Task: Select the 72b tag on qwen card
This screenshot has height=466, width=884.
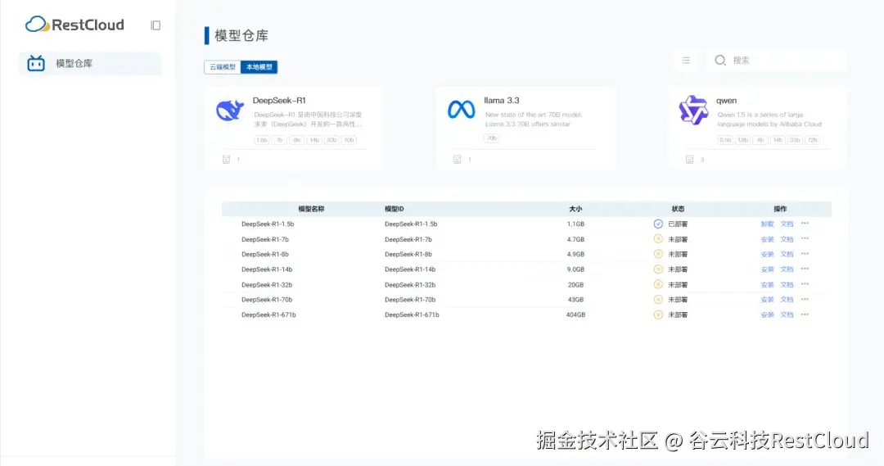Action: click(x=813, y=140)
